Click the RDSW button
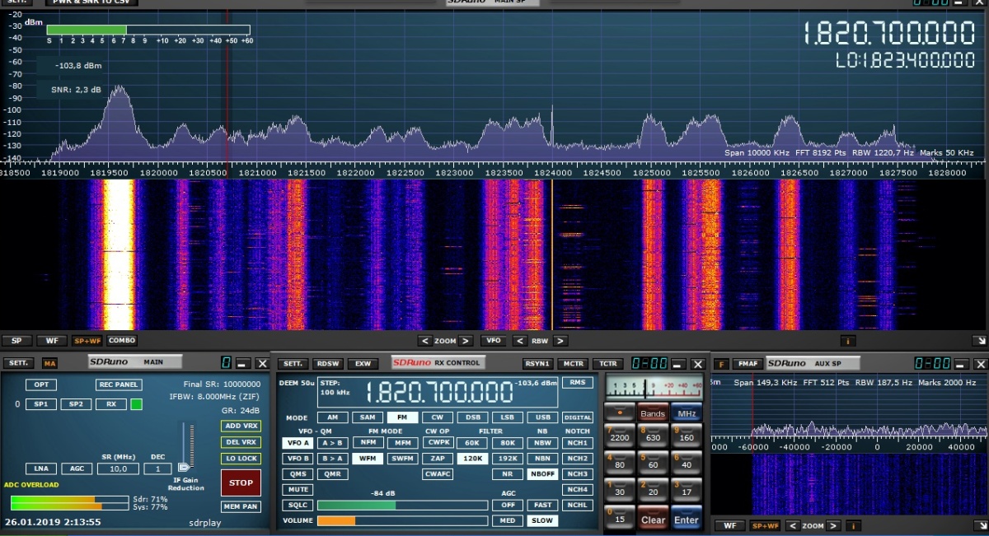This screenshot has width=989, height=536. coord(328,363)
